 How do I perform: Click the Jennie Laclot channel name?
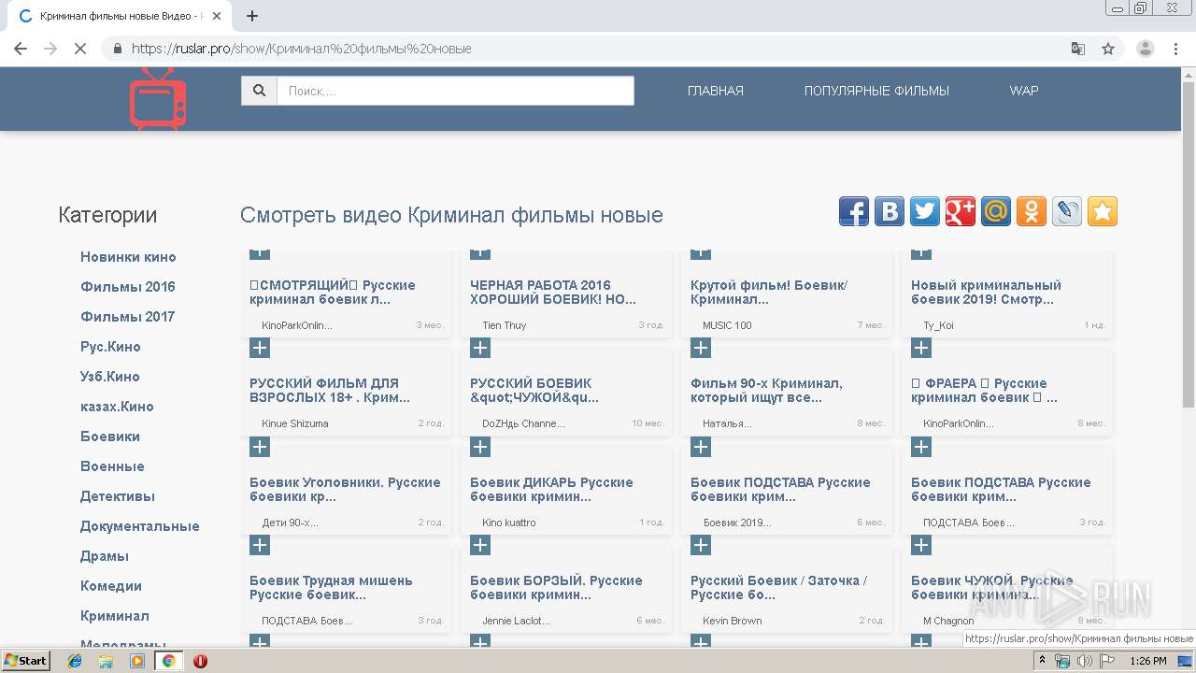point(516,621)
